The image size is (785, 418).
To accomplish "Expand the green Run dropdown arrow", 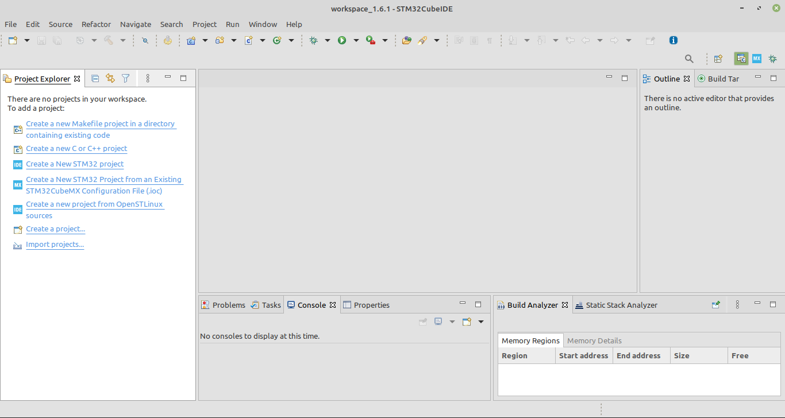I will tap(356, 40).
